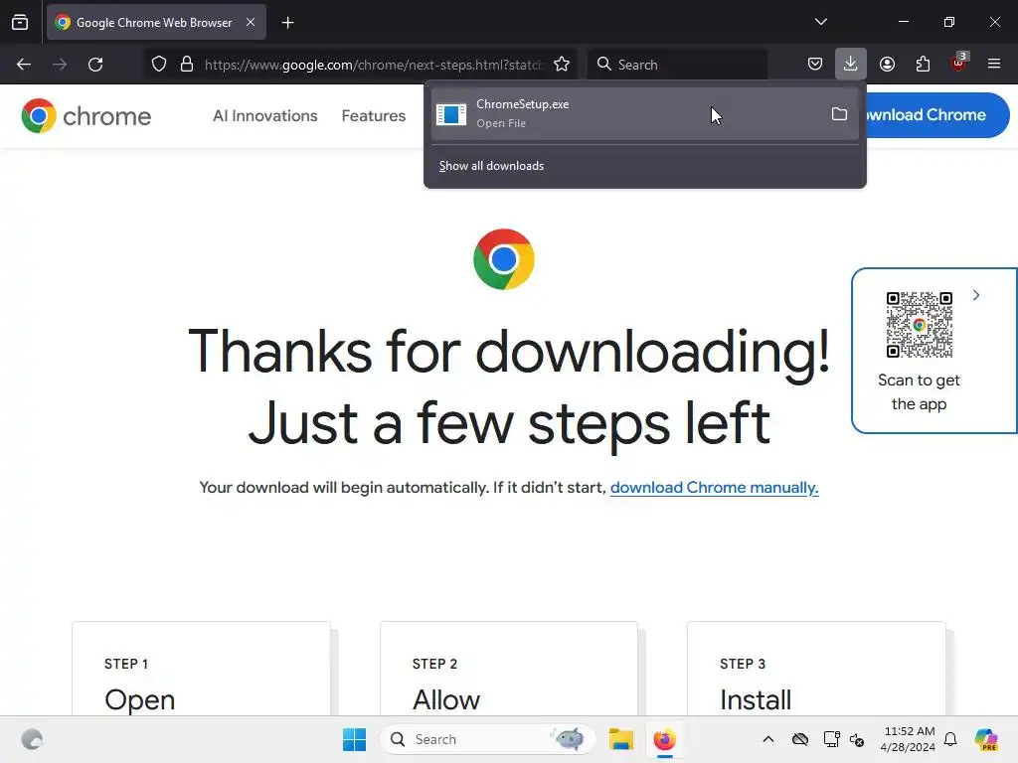Screen dimensions: 1018x763
Task: Open Features nav item
Action: click(x=374, y=116)
